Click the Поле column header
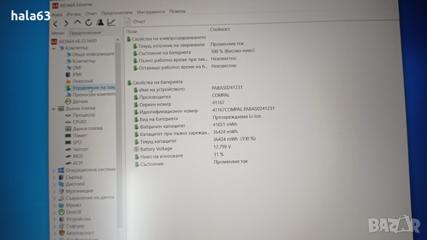The width and height of the screenshot is (427, 240). pyautogui.click(x=131, y=31)
